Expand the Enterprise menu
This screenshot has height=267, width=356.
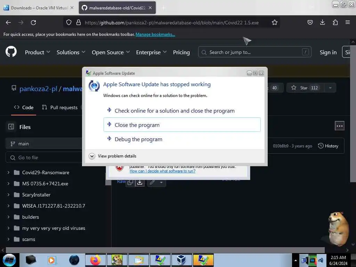(151, 52)
